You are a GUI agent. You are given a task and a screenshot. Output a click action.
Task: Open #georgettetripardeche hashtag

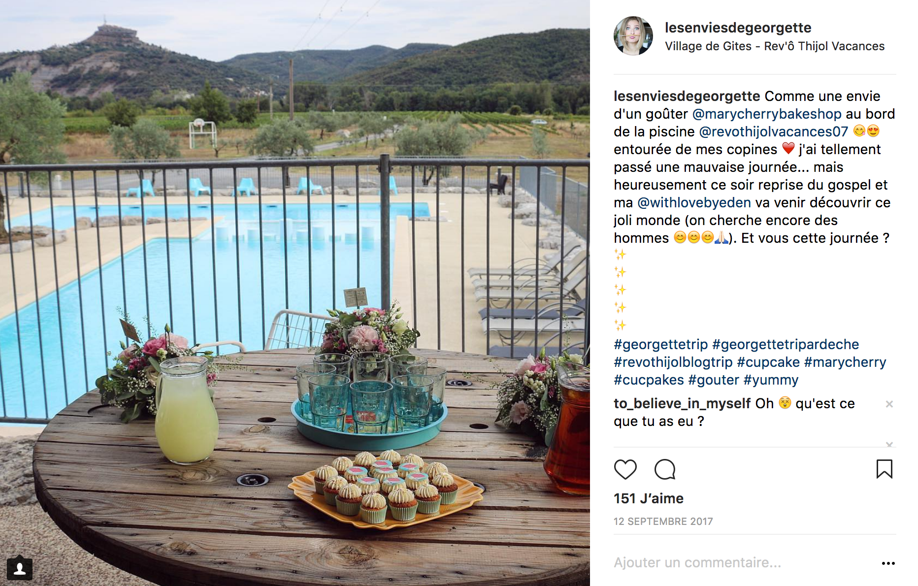[x=785, y=345]
